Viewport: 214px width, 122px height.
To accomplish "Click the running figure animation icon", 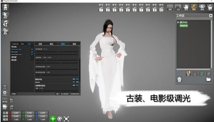I will click(x=5, y=15).
